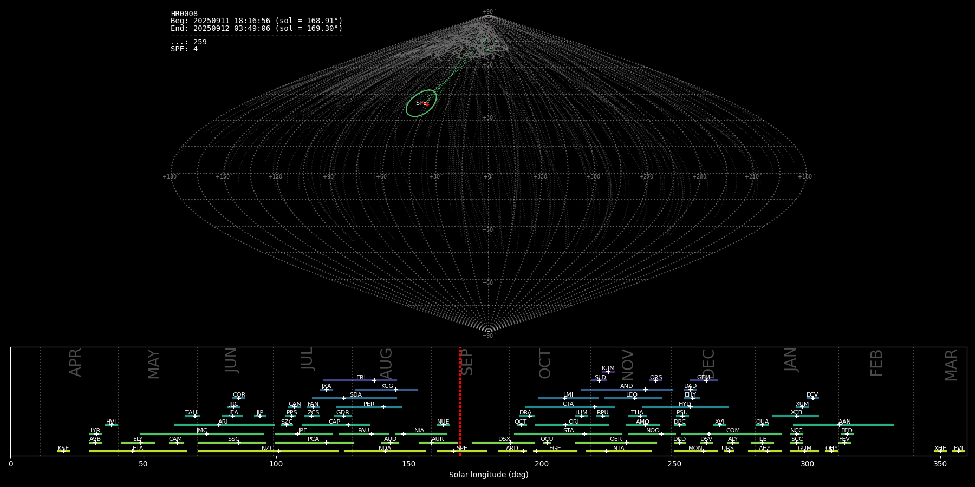Click the +90 label at top of sky map
Image resolution: width=975 pixels, height=487 pixels.
click(488, 12)
